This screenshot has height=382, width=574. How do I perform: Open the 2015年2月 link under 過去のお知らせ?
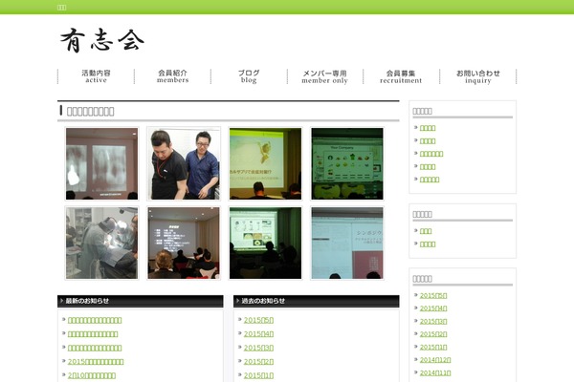[x=259, y=362]
